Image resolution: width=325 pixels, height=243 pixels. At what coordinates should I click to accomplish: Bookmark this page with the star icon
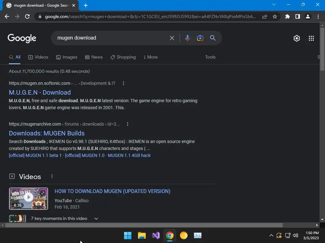275,16
